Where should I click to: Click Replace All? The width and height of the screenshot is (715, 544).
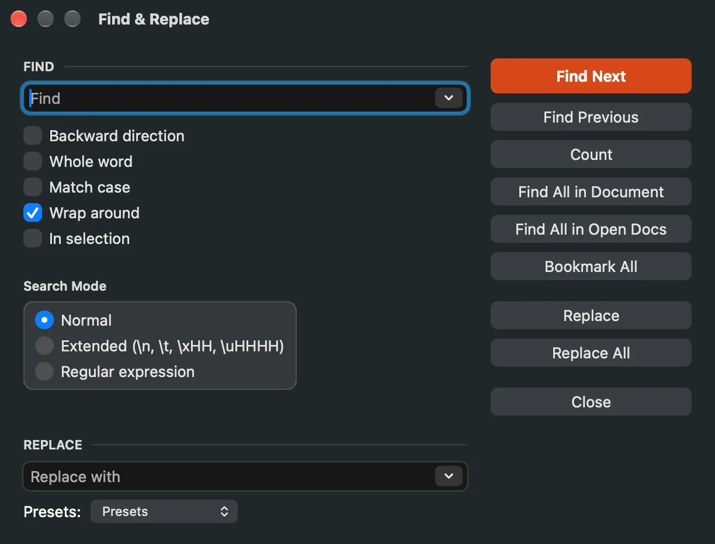(591, 353)
